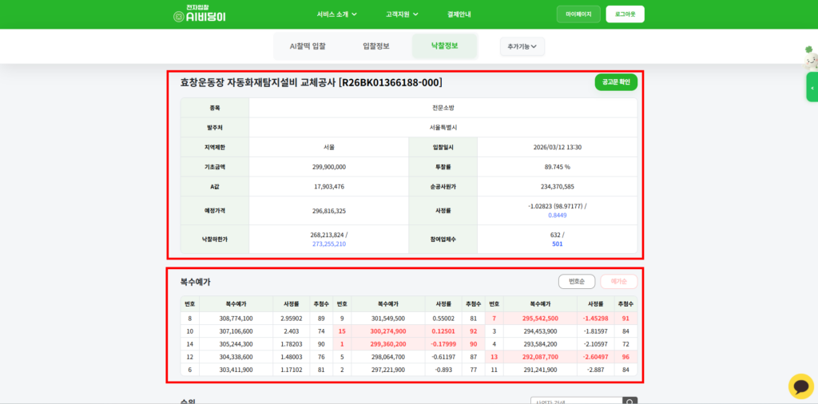Viewport: 818px width, 404px height.
Task: Go to 결제안내 menu item
Action: coord(459,14)
